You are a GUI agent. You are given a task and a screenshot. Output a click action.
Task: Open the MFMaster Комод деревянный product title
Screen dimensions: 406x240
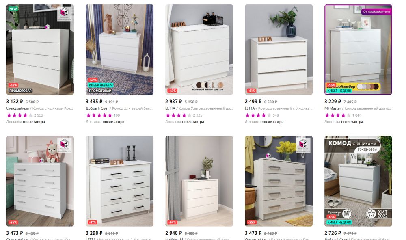[358, 108]
